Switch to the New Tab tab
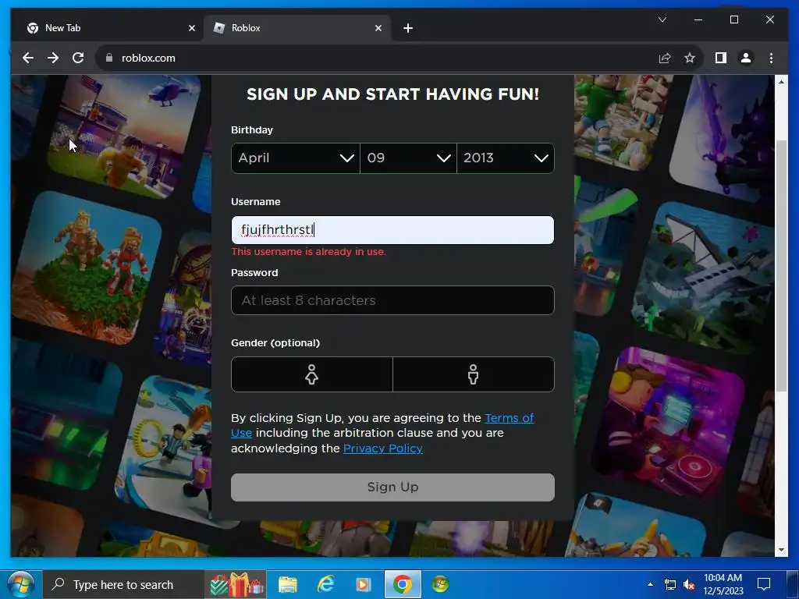 click(x=111, y=28)
